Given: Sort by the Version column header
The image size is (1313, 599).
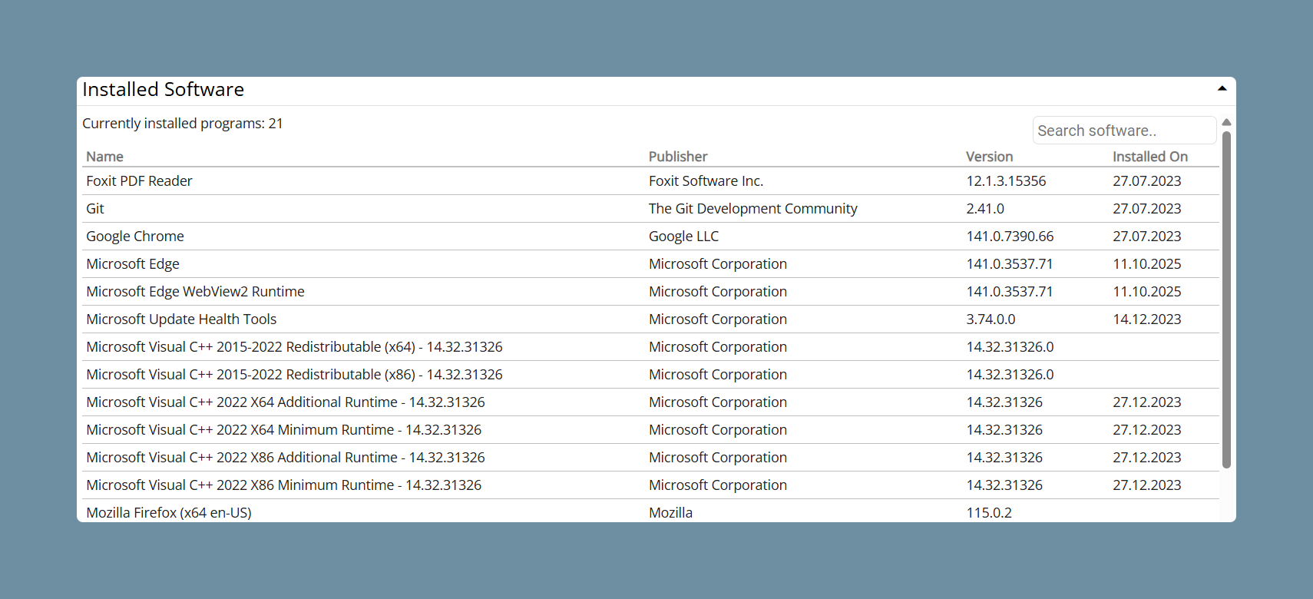Looking at the screenshot, I should (x=989, y=157).
